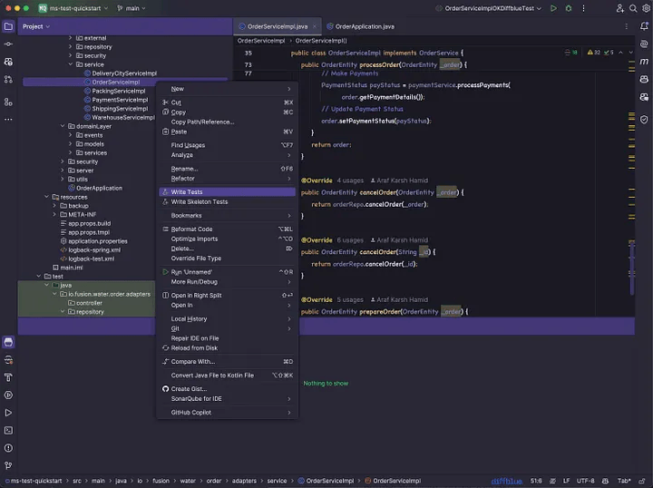Open the Notifications bell panel
The height and width of the screenshot is (488, 653).
click(x=642, y=26)
